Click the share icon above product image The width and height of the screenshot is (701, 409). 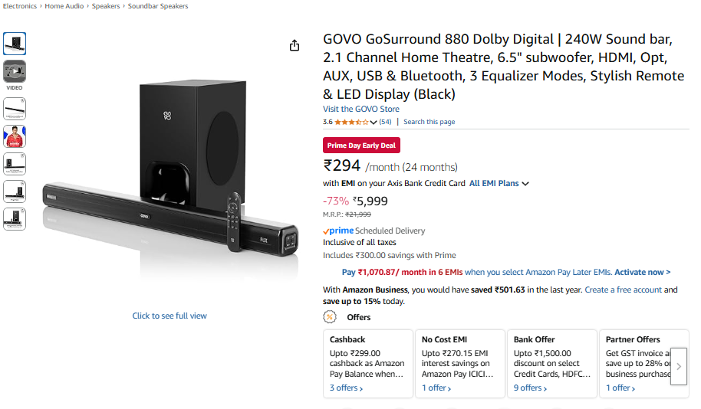click(295, 45)
